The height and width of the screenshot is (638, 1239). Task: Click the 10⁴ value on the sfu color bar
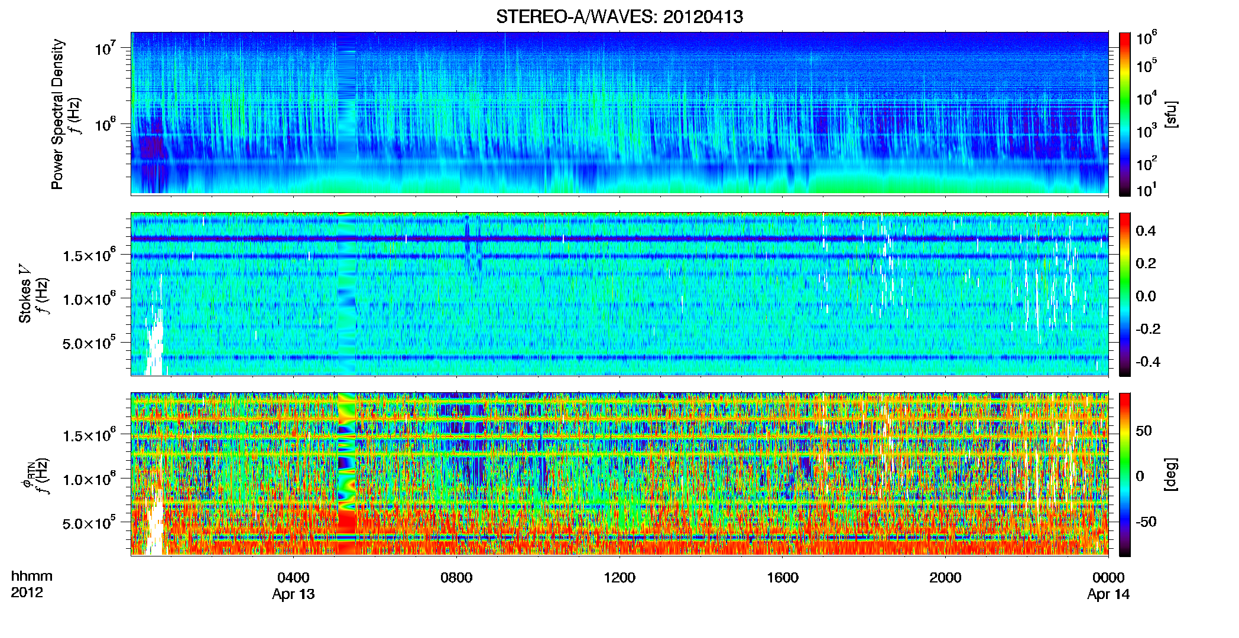[1147, 98]
